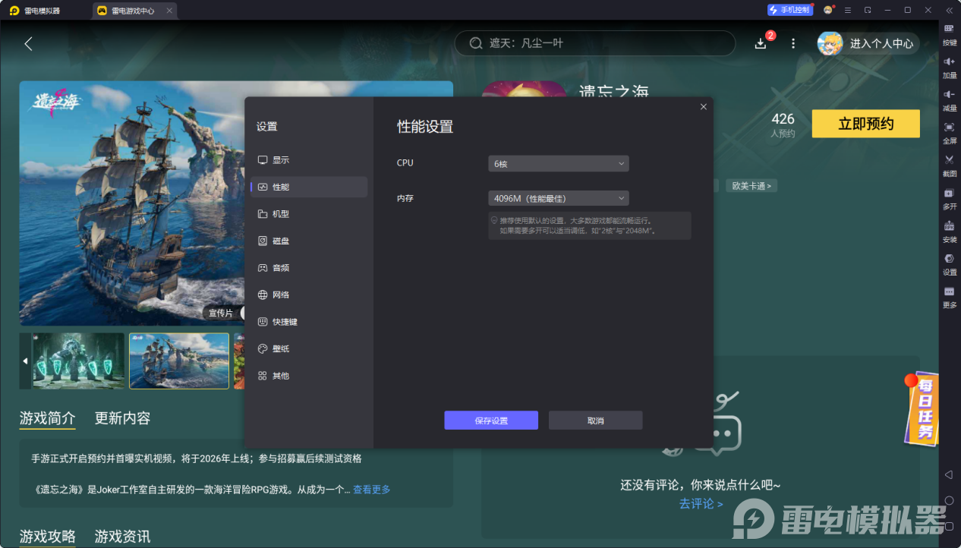The width and height of the screenshot is (961, 548).
Task: Click the 查看更多 link
Action: pyautogui.click(x=371, y=490)
